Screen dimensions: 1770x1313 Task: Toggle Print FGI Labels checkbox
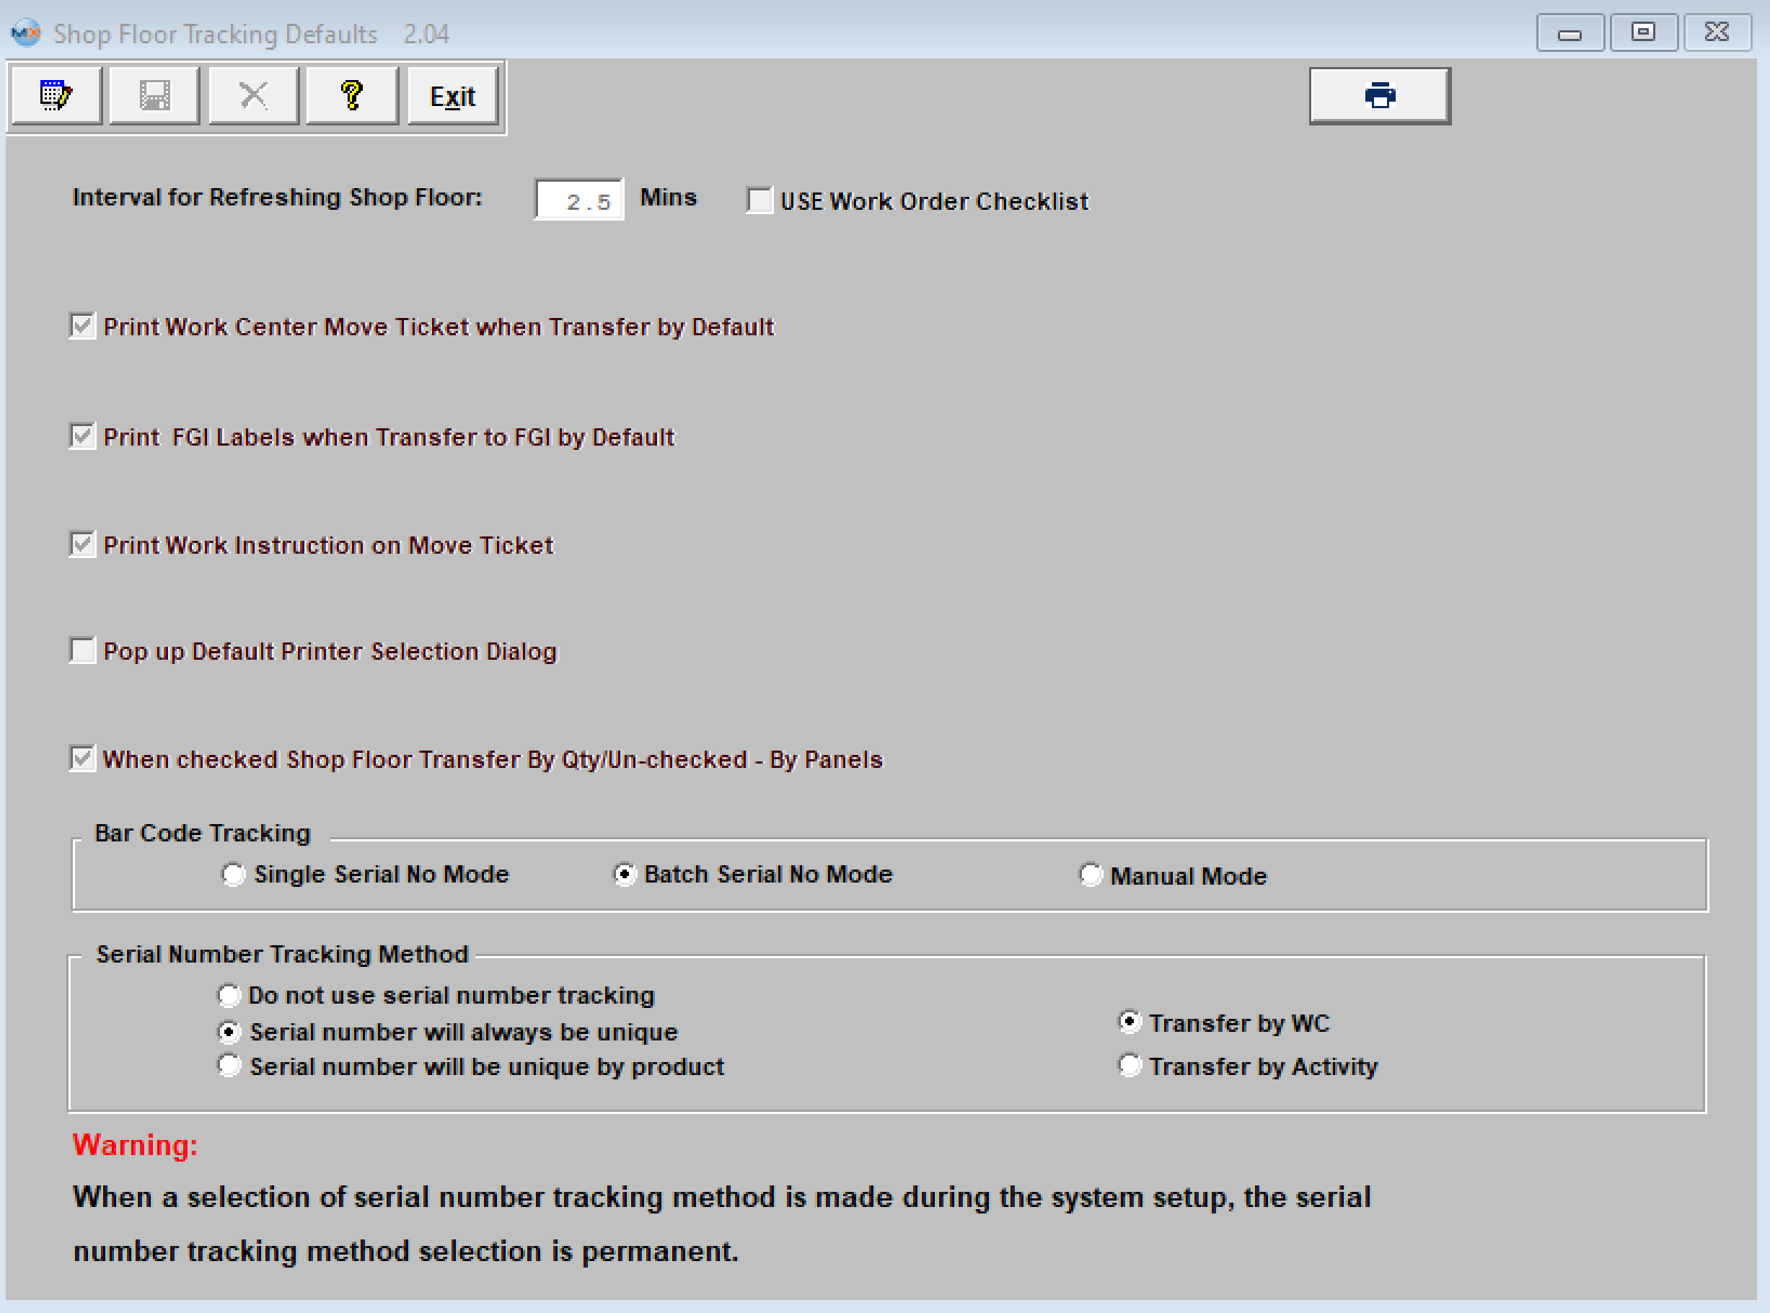pyautogui.click(x=83, y=436)
